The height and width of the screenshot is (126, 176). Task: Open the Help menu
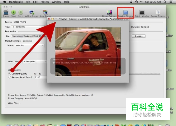[x=67, y=2]
